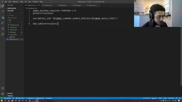Open the Explorer view in activity bar
The height and width of the screenshot is (102, 182).
pyautogui.click(x=3, y=6)
